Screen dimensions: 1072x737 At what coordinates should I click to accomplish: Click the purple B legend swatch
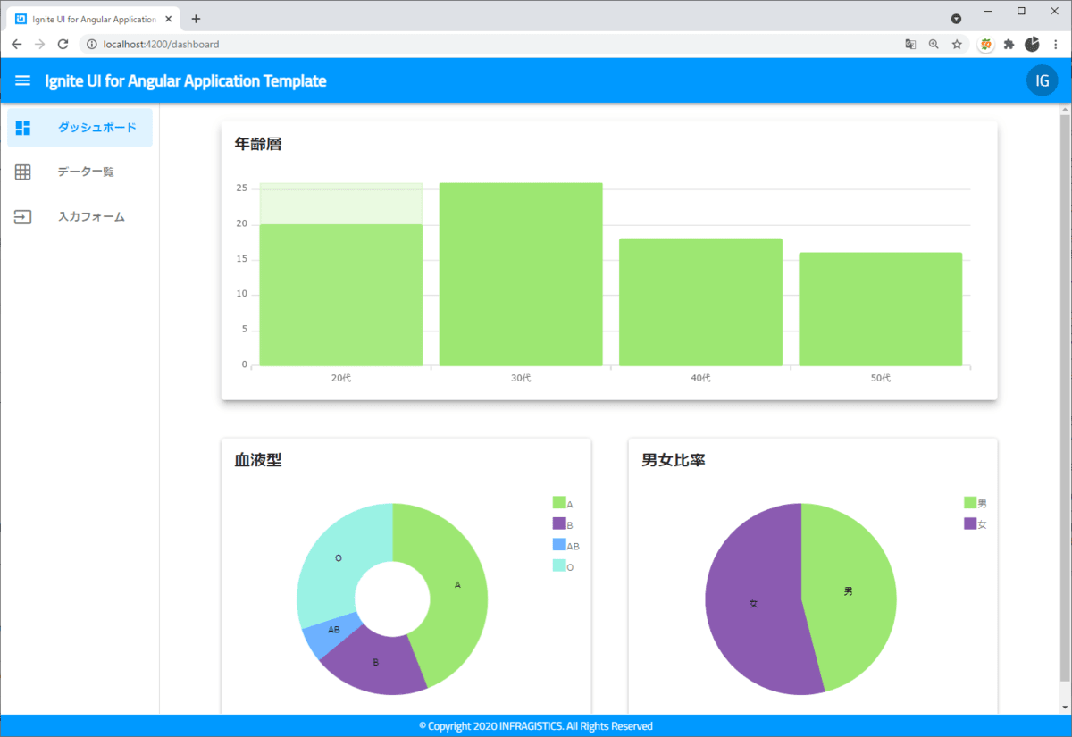pyautogui.click(x=559, y=523)
